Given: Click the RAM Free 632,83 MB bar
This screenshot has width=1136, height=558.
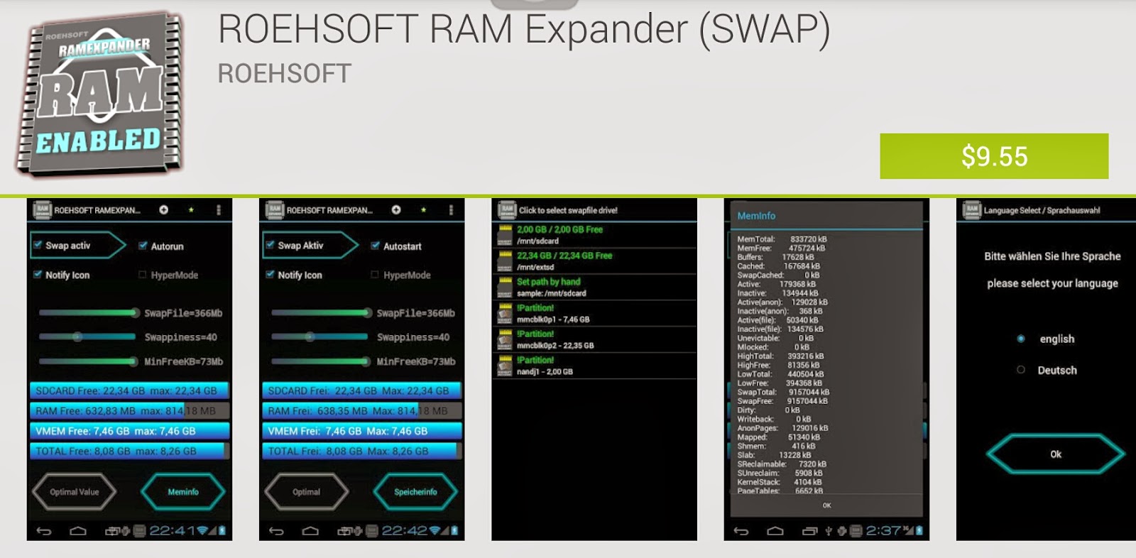Looking at the screenshot, I should click(x=129, y=410).
